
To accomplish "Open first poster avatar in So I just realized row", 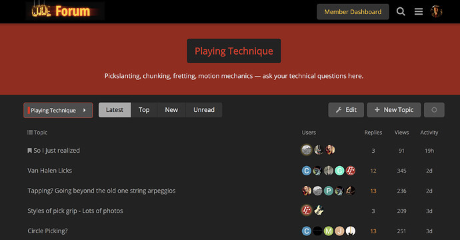I will 307,150.
